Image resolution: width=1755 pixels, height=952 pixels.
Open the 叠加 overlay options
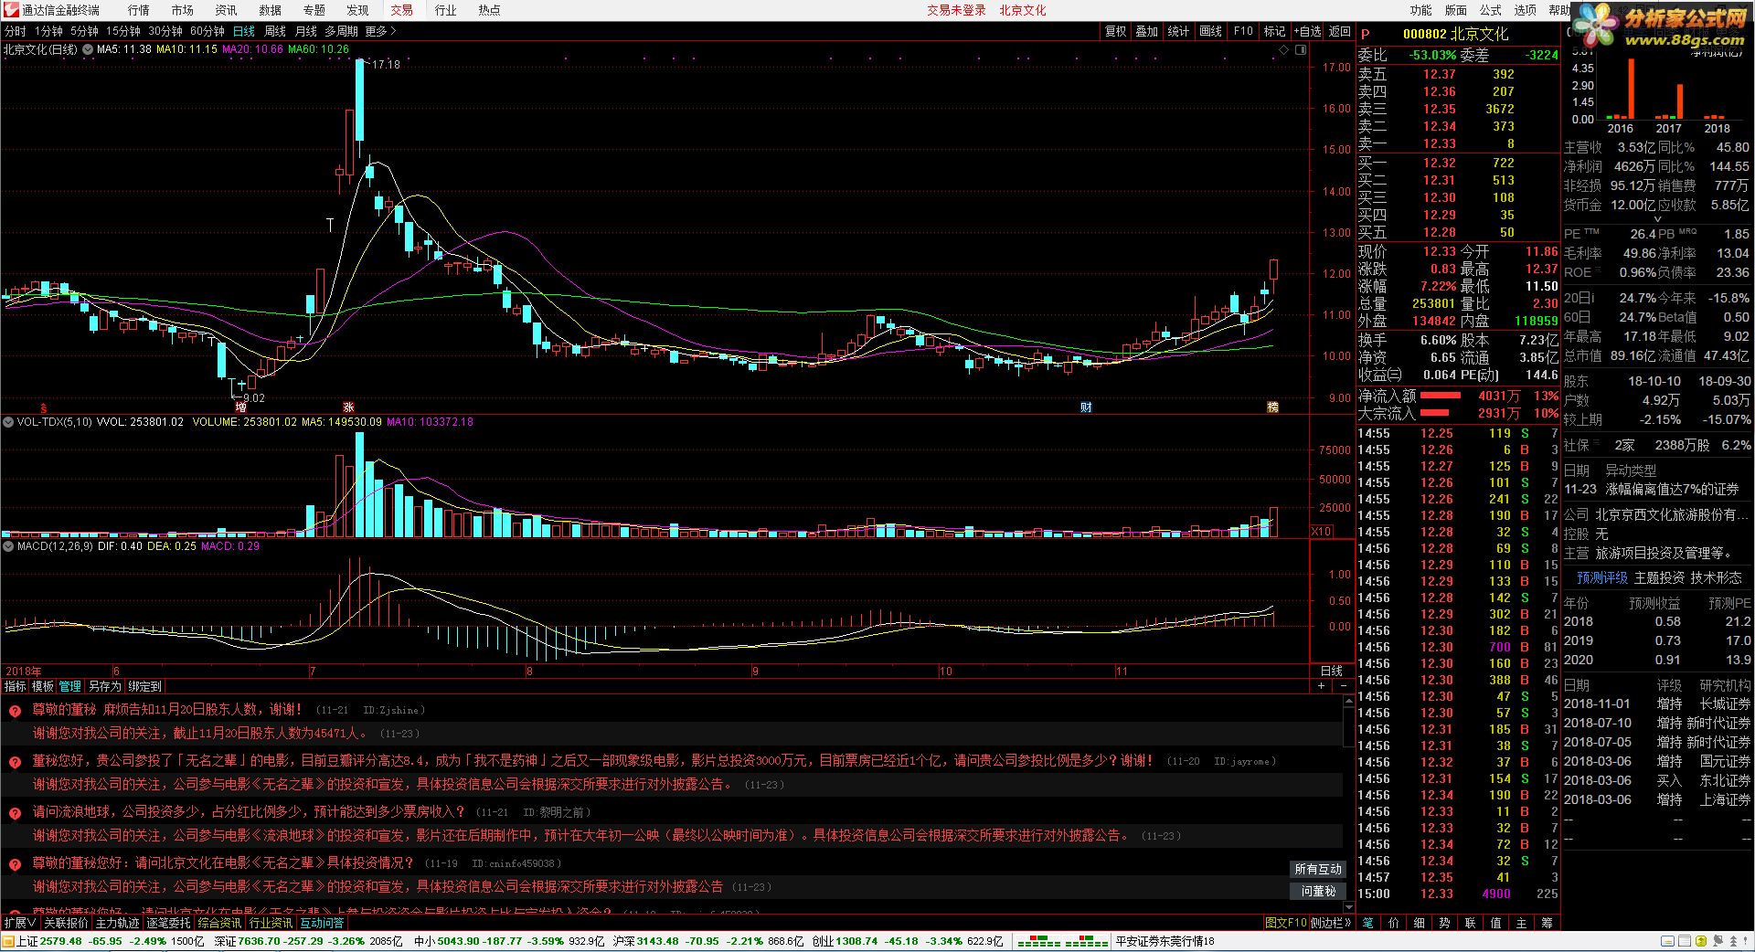[1146, 31]
